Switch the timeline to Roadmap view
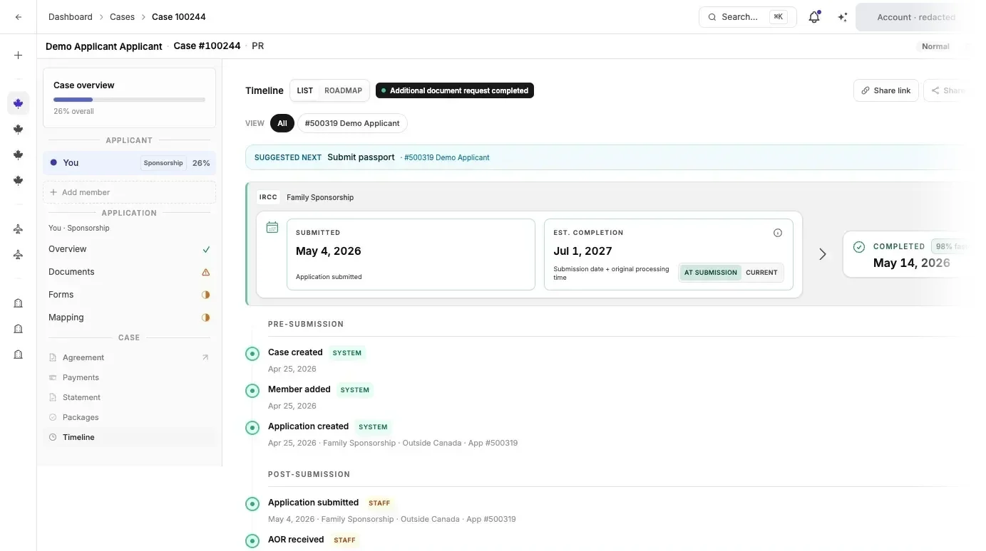The width and height of the screenshot is (986, 551). pos(343,90)
